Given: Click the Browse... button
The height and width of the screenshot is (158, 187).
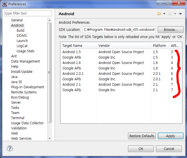Looking at the screenshot, I should click(171, 29).
